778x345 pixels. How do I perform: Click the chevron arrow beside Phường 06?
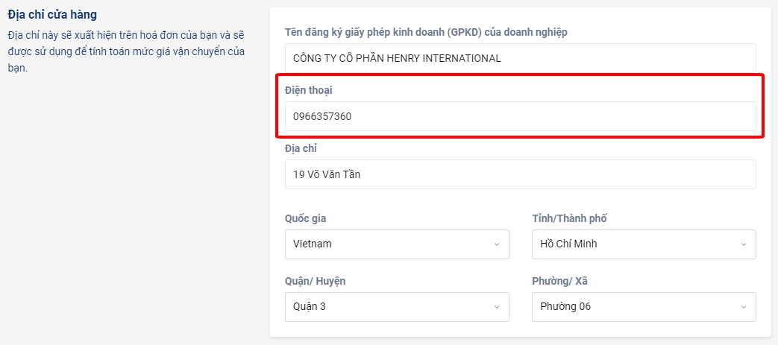click(743, 307)
